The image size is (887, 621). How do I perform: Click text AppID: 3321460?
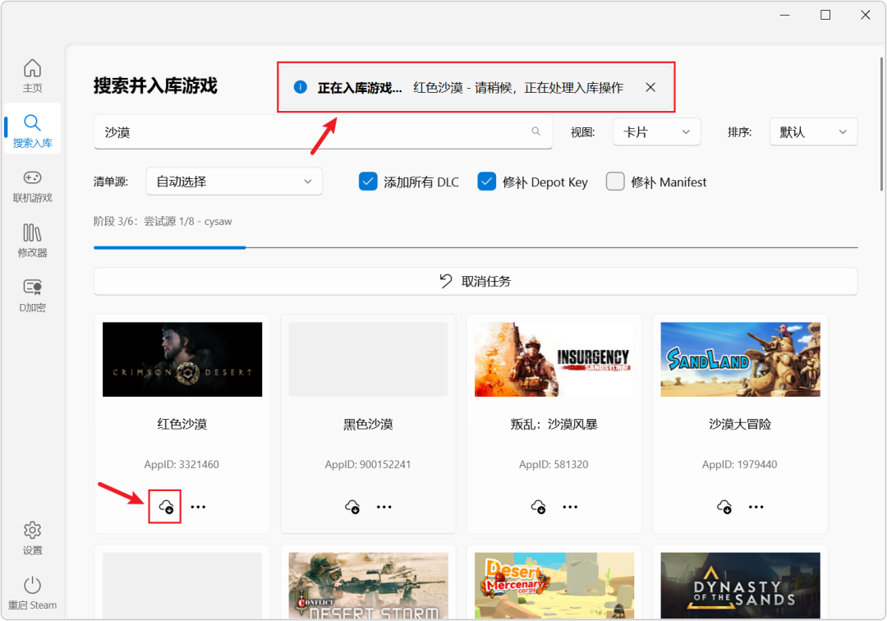182,464
